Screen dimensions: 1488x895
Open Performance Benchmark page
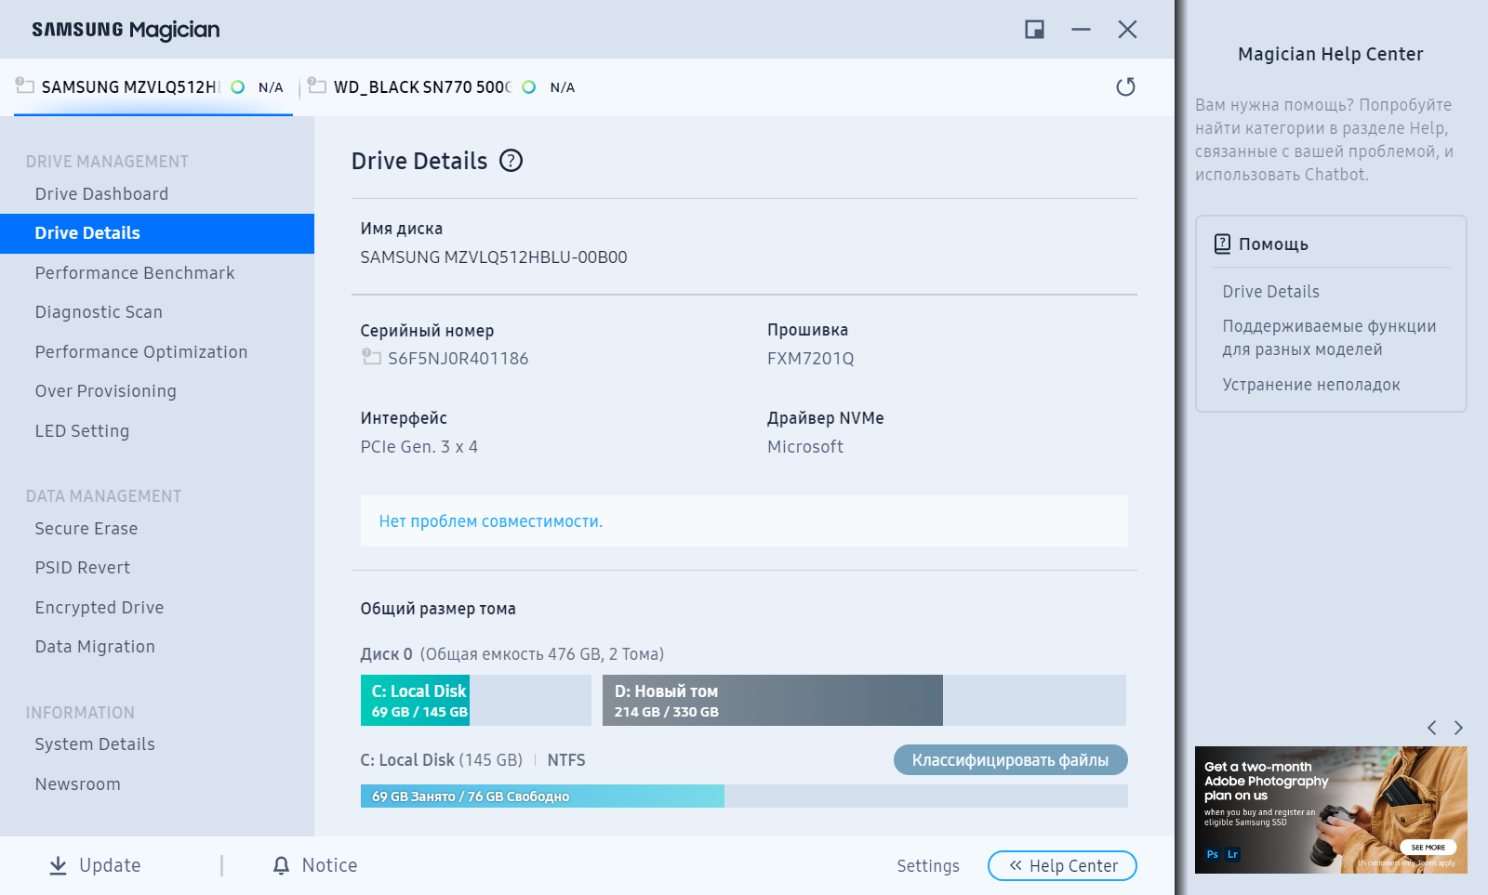135,273
